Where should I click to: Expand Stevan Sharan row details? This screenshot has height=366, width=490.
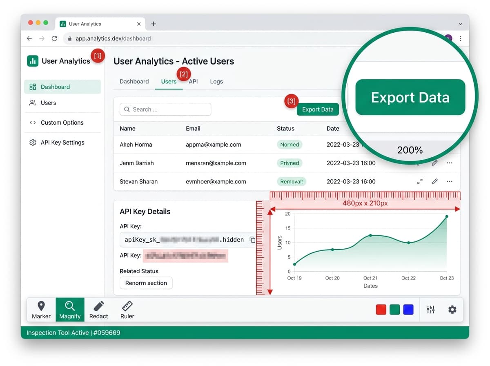[x=420, y=181]
